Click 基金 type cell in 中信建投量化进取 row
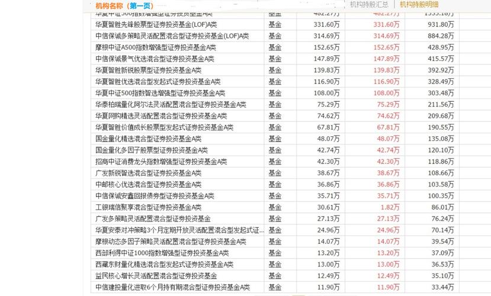Viewport: 491px width, 296px height. click(275, 287)
